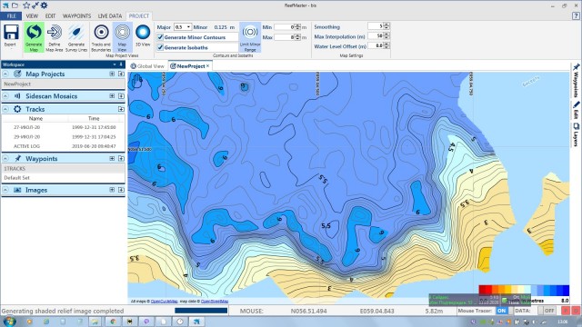Select the 27-ИЮЛ-20 track row
This screenshot has width=582, height=327.
tap(64, 127)
